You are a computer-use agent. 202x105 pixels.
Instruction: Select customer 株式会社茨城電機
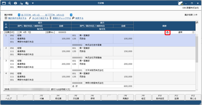tap(93, 58)
